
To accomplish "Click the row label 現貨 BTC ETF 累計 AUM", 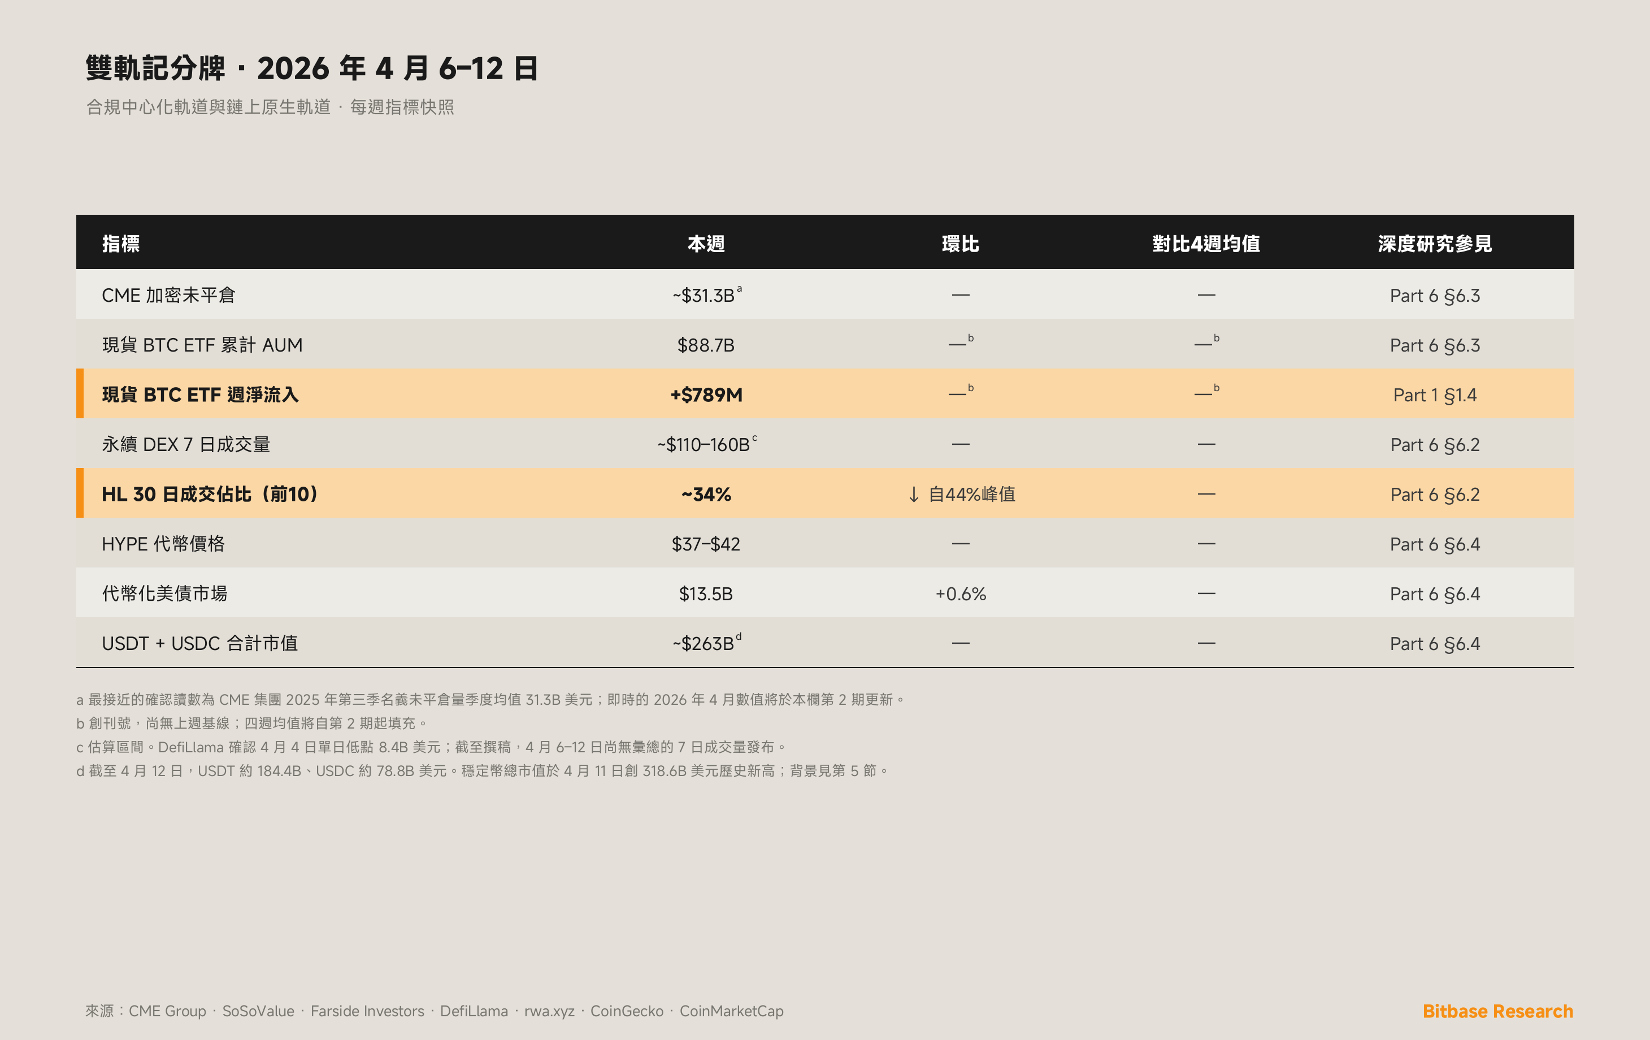I will 202,345.
